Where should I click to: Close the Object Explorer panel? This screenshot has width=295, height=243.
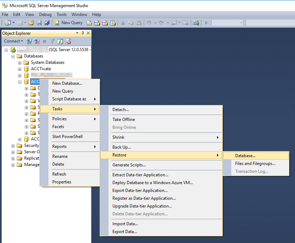pyautogui.click(x=88, y=33)
